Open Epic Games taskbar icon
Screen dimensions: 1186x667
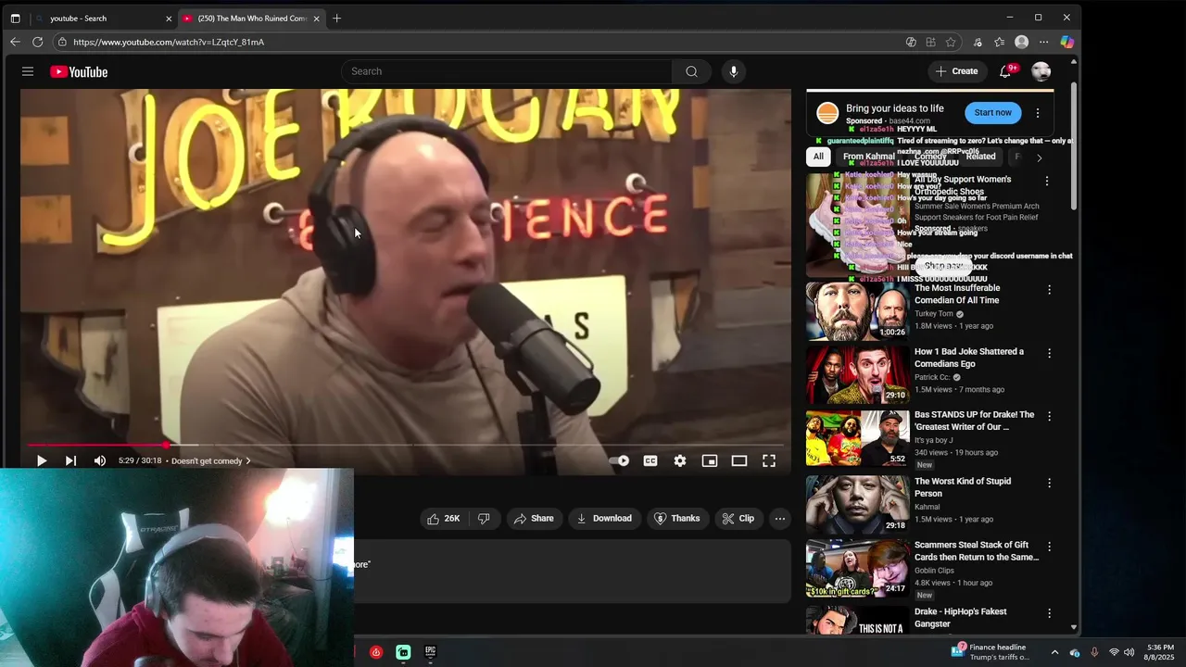(x=430, y=652)
